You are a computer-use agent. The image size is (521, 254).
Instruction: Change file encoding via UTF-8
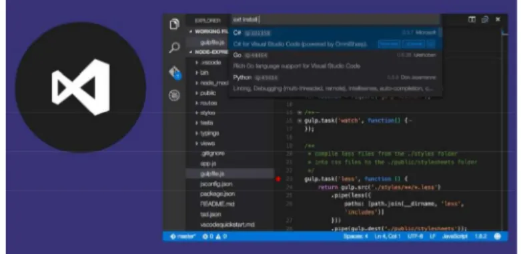pos(416,237)
